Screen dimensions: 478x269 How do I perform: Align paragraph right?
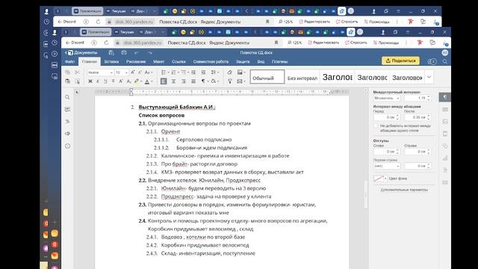point(183,81)
